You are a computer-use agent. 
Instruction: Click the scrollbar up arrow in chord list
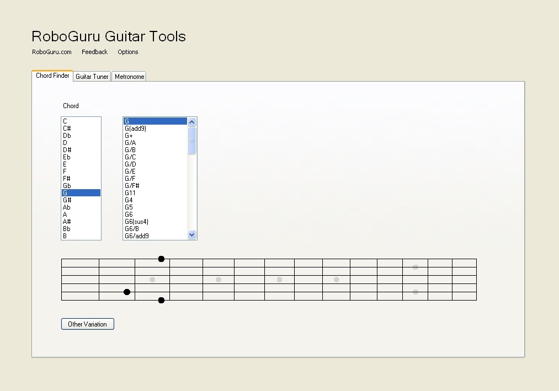click(x=191, y=121)
